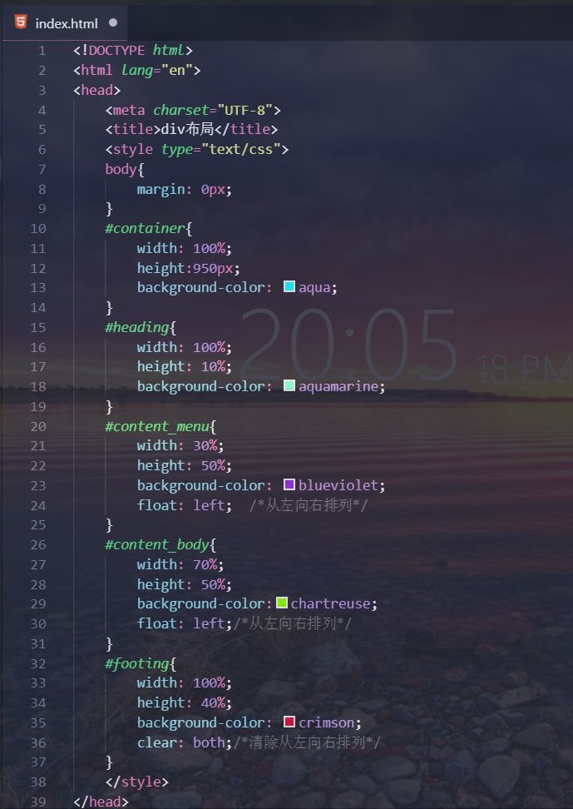Select the index.html editor tab
This screenshot has width=573, height=809.
click(x=66, y=23)
